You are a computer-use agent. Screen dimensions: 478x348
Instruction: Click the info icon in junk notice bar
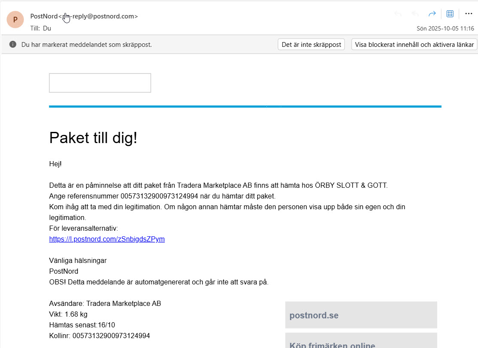13,44
